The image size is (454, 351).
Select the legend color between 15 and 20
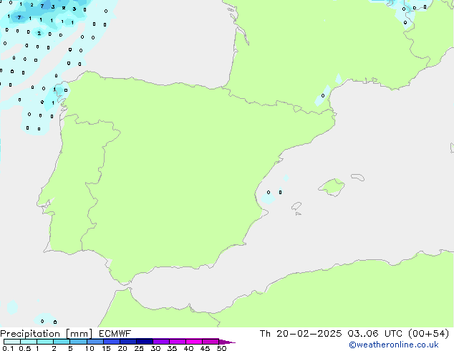click(111, 342)
